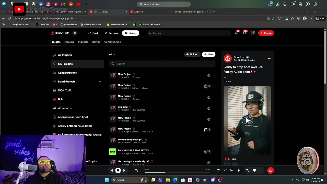The image size is (327, 184).
Task: Click the top BandLab search field
Action: 189,33
